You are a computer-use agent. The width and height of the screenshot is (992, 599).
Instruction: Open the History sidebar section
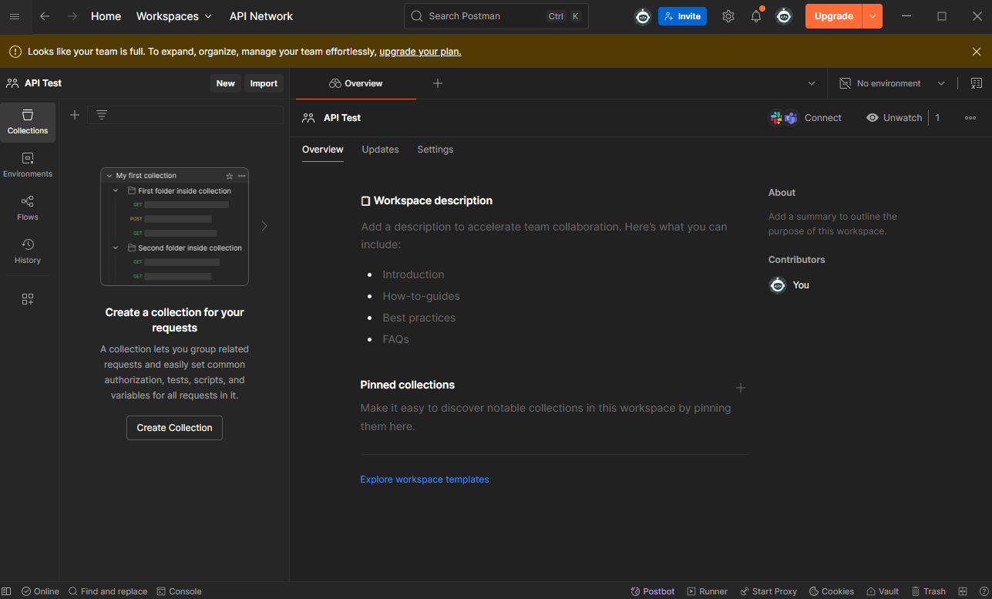click(28, 251)
